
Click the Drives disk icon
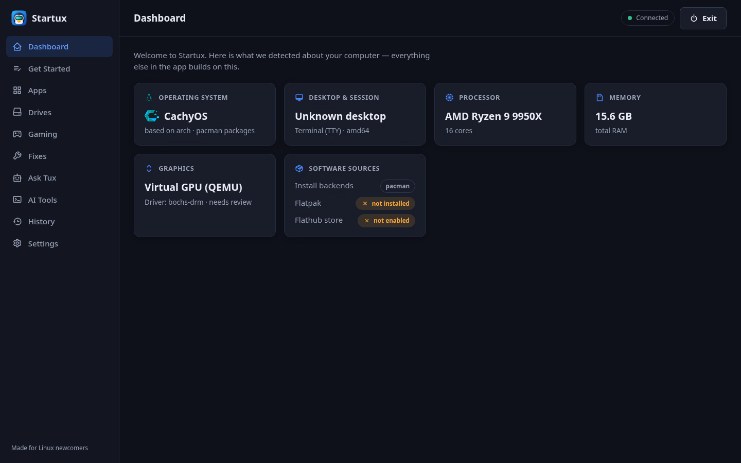[17, 112]
